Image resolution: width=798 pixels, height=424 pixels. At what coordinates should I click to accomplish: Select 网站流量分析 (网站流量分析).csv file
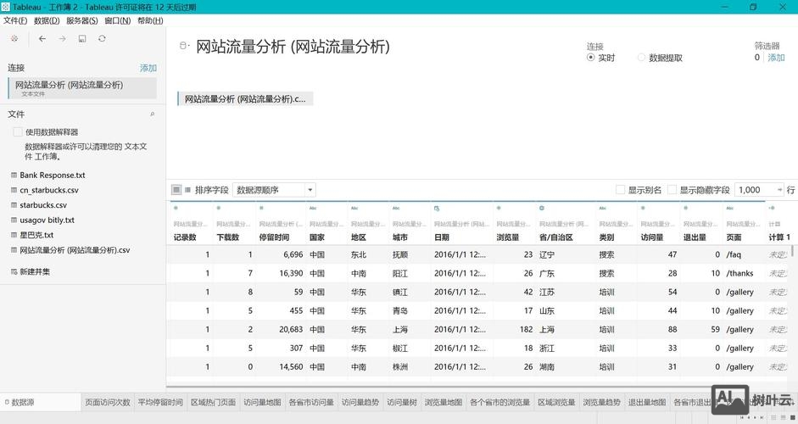(x=75, y=250)
